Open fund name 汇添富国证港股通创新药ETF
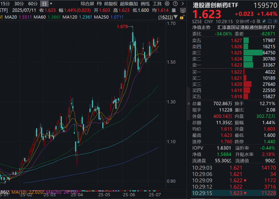Image resolution: width=279 pixels, height=199 pixels. click(246, 28)
